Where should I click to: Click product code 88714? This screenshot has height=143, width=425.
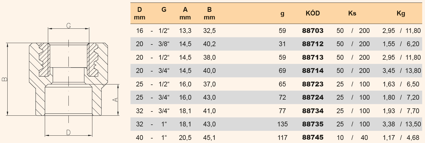(x=313, y=71)
